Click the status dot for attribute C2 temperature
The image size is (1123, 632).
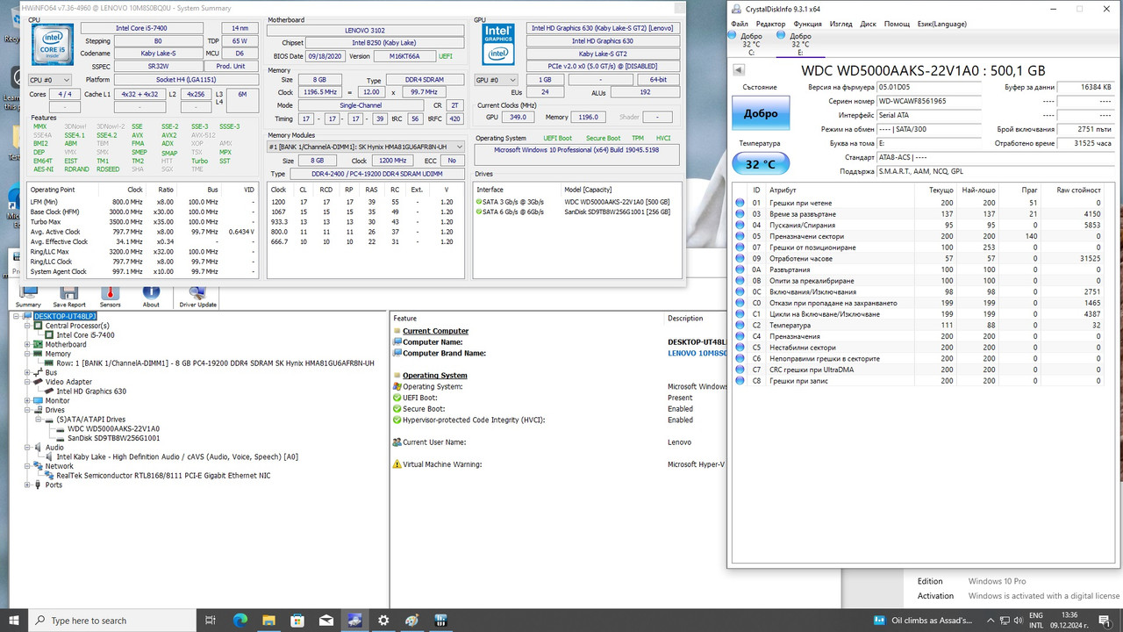[740, 325]
